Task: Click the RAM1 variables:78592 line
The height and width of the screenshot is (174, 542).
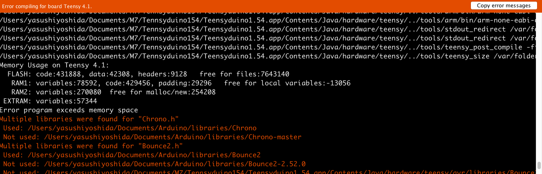Action: point(181,83)
